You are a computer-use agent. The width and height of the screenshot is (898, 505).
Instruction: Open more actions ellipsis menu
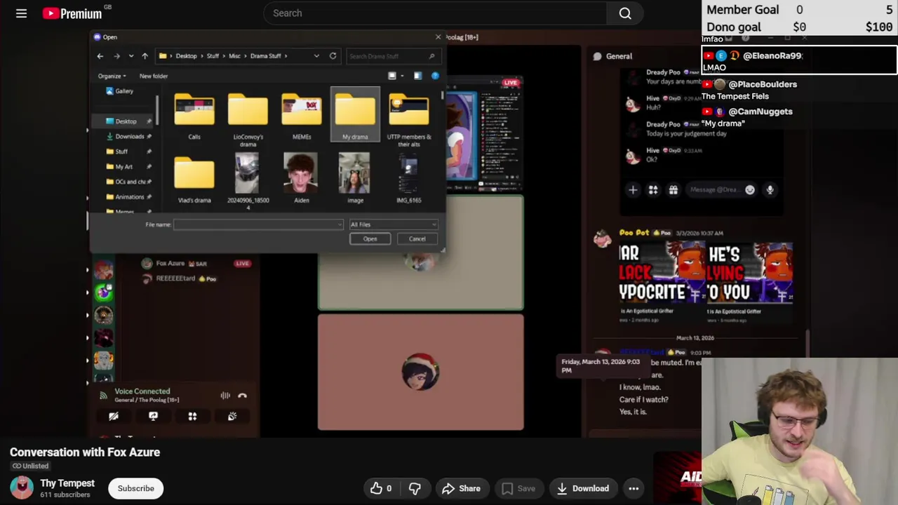tap(634, 489)
